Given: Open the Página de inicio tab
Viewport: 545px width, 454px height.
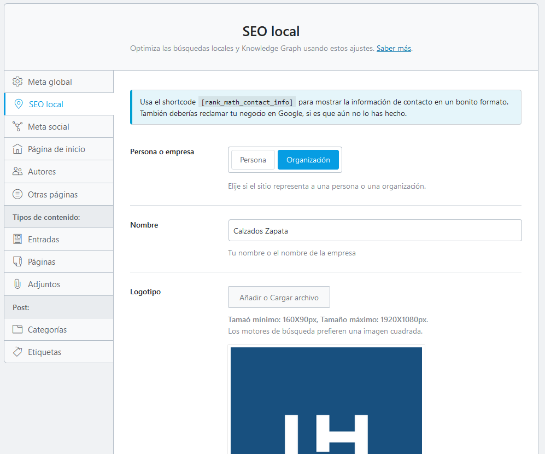Looking at the screenshot, I should [58, 149].
